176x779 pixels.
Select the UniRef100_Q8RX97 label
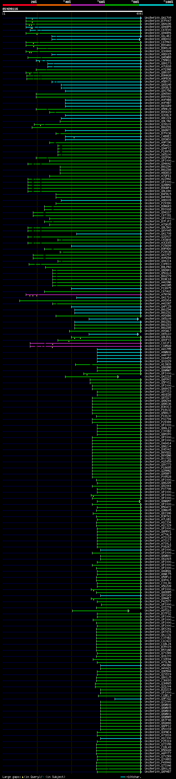(x=158, y=73)
